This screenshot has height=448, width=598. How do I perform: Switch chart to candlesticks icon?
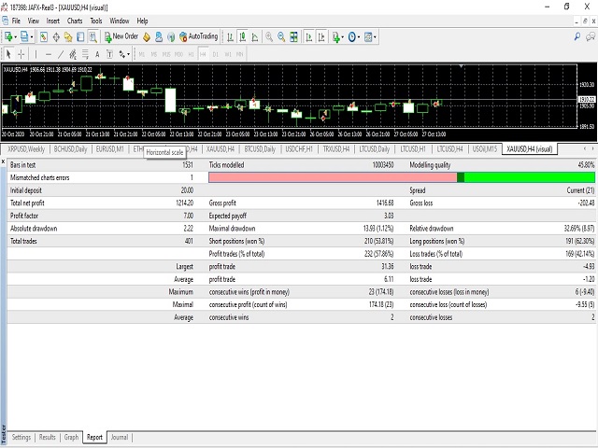coord(243,37)
